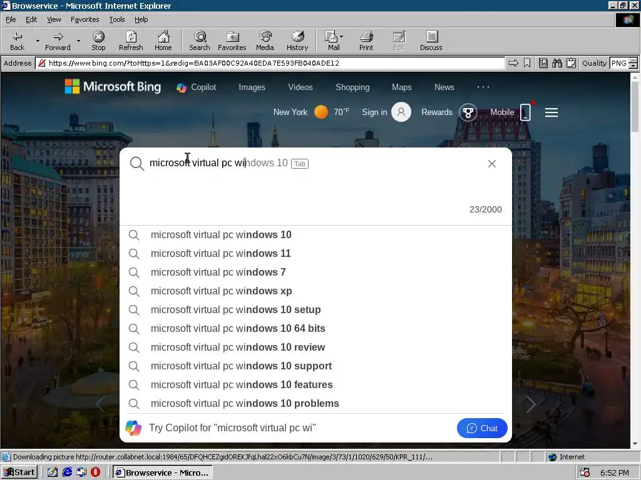
Task: Stop page loading with Stop button
Action: (98, 41)
